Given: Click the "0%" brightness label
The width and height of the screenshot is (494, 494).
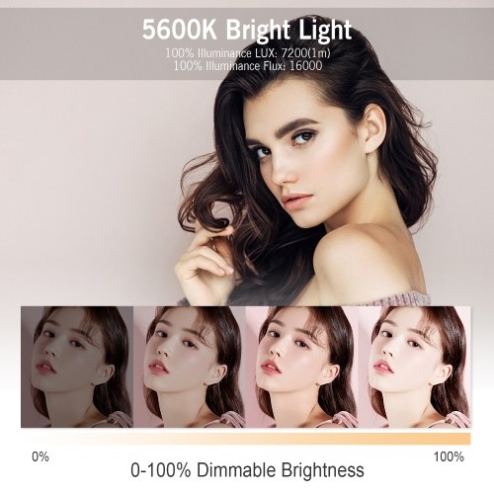Looking at the screenshot, I should click(41, 456).
